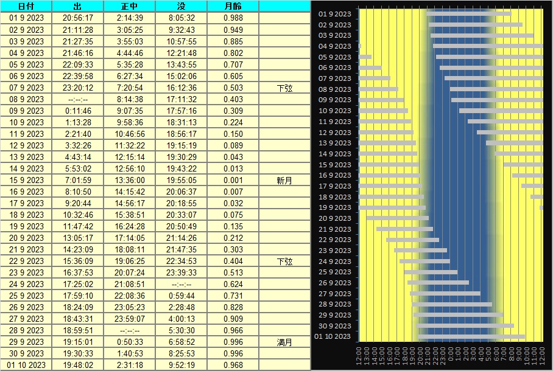This screenshot has width=553, height=371.
Task: Click the 正中 column header
Action: point(129,5)
